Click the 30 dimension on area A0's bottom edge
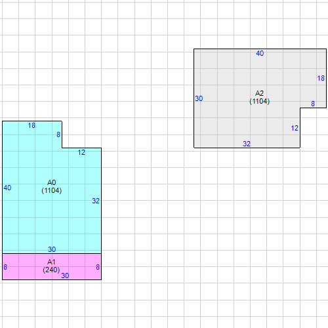The height and width of the screenshot is (328, 328). click(x=52, y=249)
